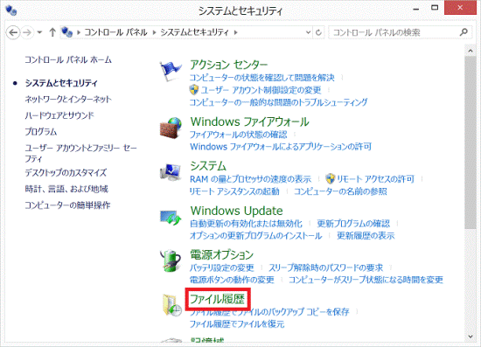This screenshot has width=481, height=347.
Task: Click システムとセキュリティ in the breadcrumb
Action: [x=194, y=32]
